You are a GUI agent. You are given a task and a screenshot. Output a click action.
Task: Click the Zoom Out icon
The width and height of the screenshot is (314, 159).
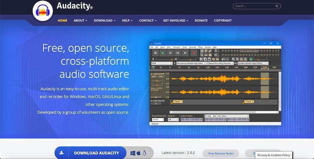click(x=237, y=59)
